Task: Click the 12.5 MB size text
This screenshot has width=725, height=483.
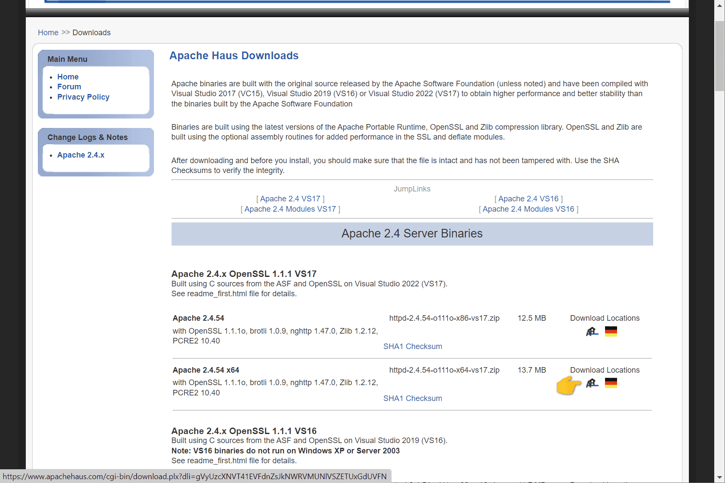Action: [x=532, y=318]
